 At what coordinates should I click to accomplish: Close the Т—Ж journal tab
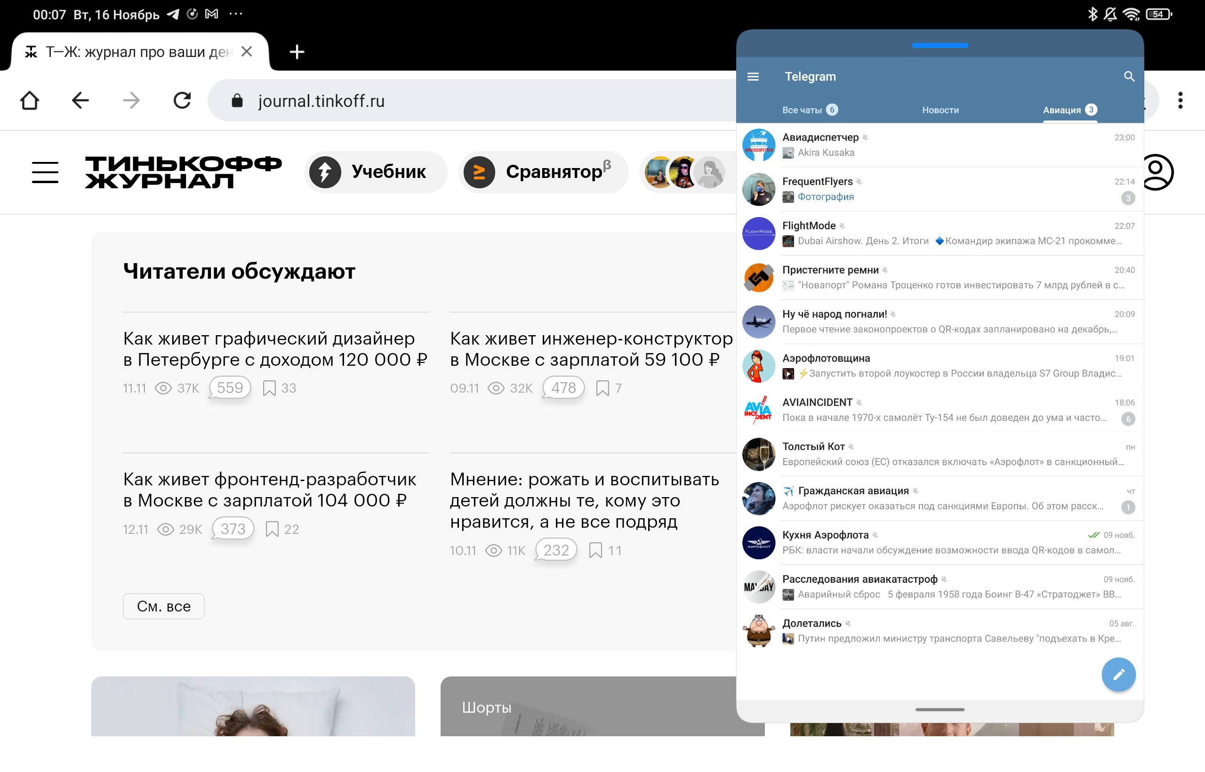(x=247, y=52)
